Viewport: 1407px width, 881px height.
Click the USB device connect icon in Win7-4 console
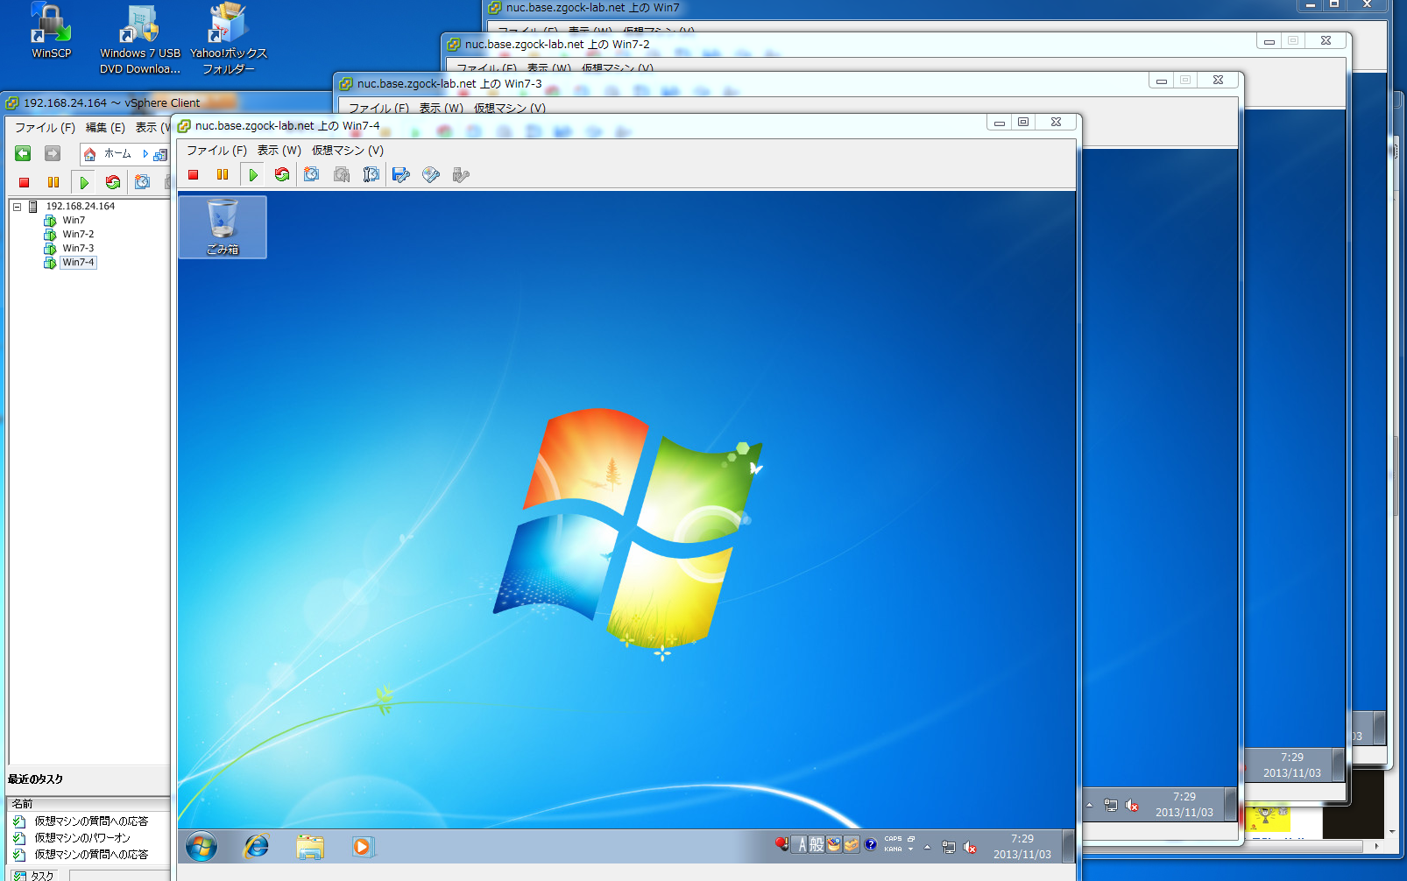pos(461,175)
